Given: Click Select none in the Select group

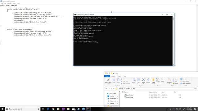Looking at the screenshot, I should tap(185, 81).
